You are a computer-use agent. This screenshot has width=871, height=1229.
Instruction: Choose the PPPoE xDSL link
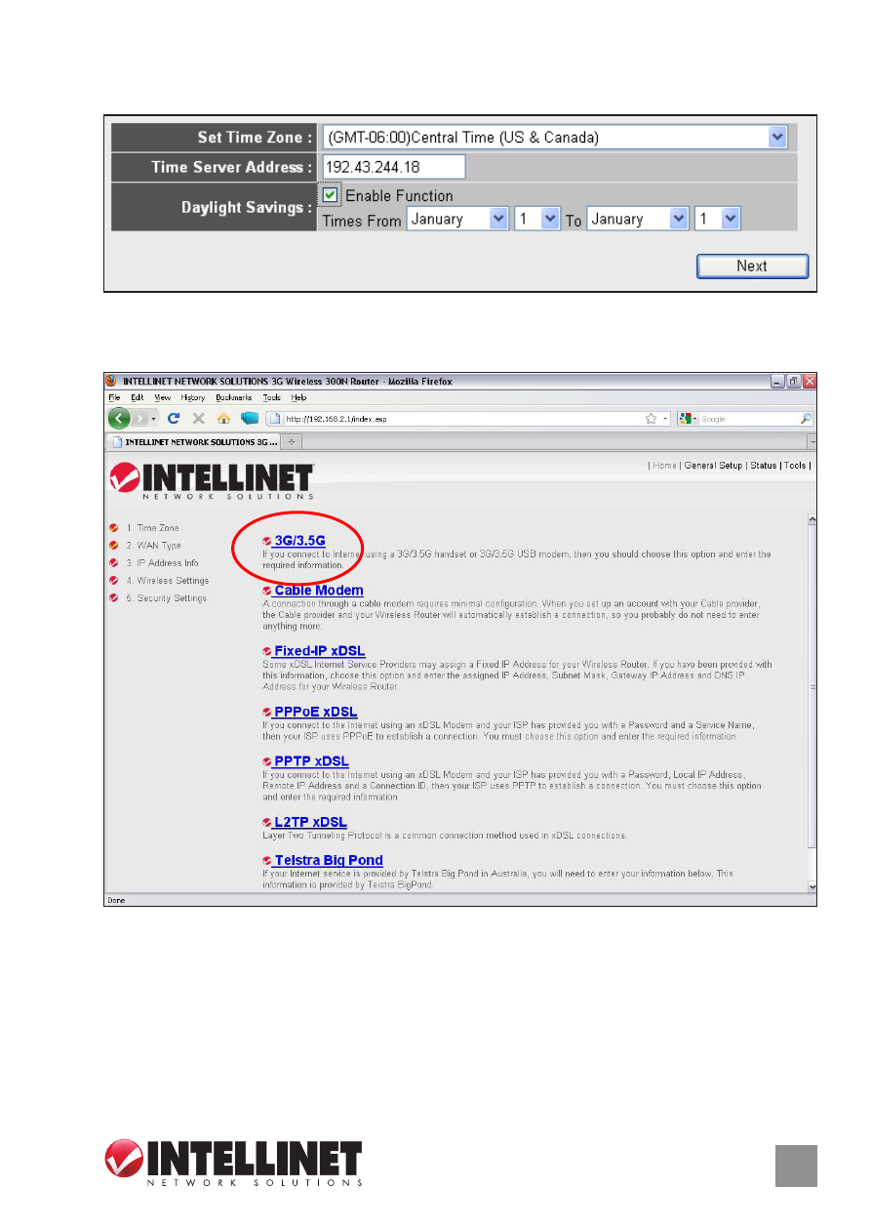click(x=316, y=712)
